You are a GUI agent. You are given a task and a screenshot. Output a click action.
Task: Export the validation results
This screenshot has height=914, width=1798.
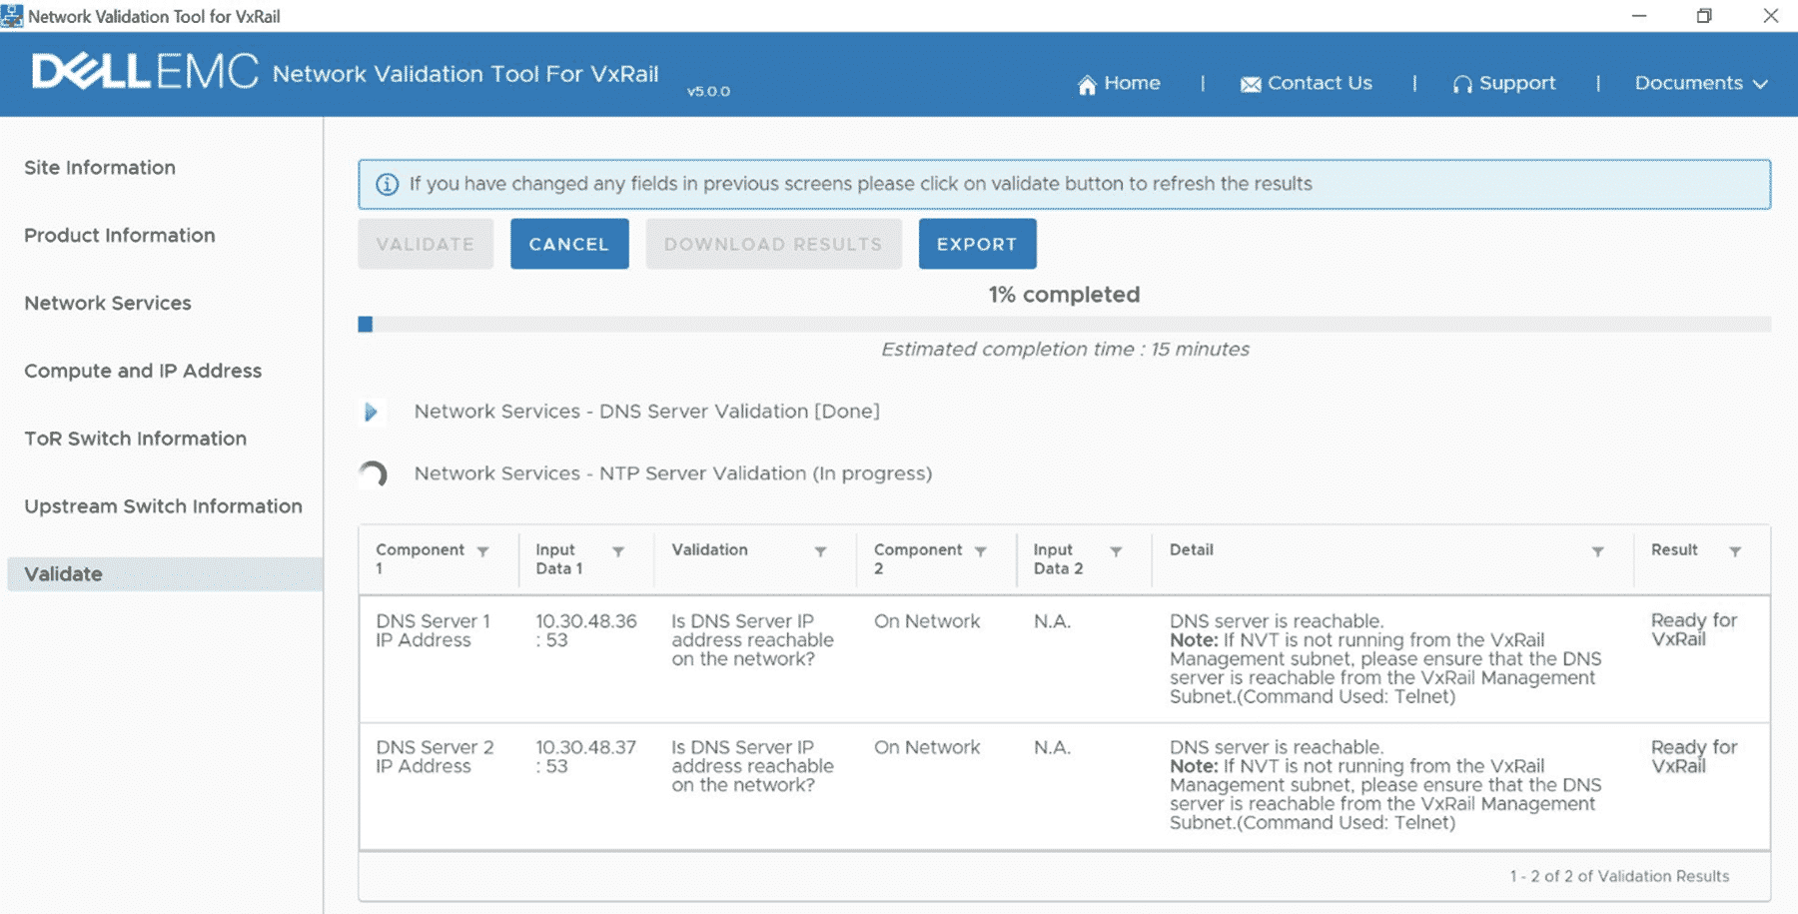click(978, 244)
